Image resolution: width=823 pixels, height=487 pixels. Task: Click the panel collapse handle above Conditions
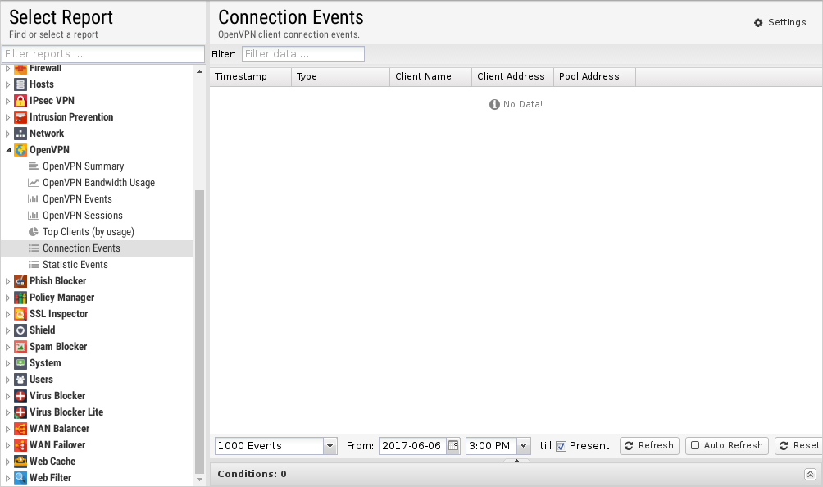click(516, 460)
